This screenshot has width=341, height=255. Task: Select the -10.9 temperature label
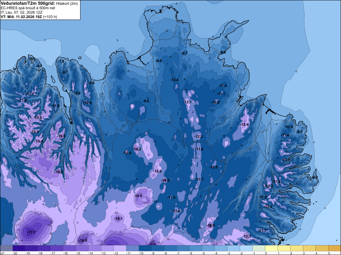(x=87, y=103)
